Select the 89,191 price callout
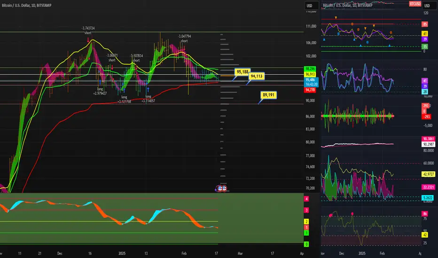Viewport: 438px width, 258px height. click(268, 95)
